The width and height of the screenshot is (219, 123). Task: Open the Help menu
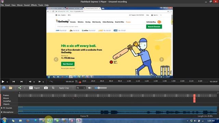click(47, 5)
